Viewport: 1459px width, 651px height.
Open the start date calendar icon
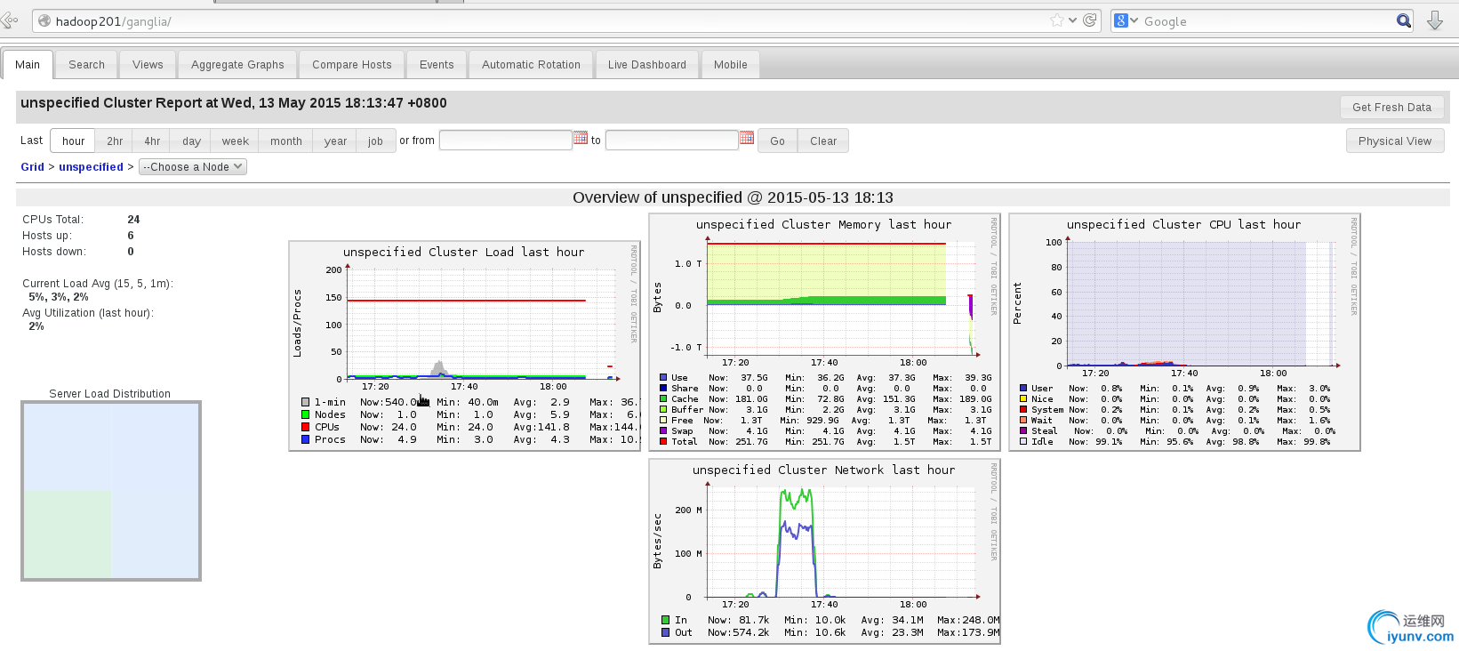[581, 138]
